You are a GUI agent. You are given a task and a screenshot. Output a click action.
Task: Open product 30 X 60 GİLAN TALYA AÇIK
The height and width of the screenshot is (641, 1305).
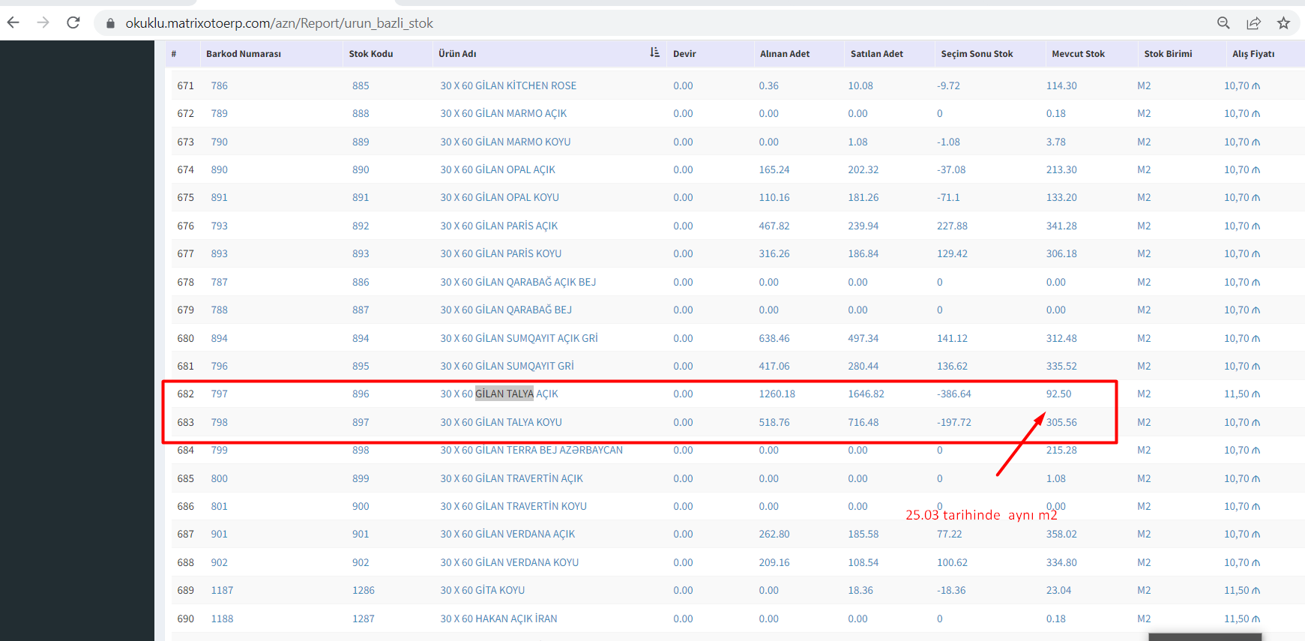pos(498,394)
